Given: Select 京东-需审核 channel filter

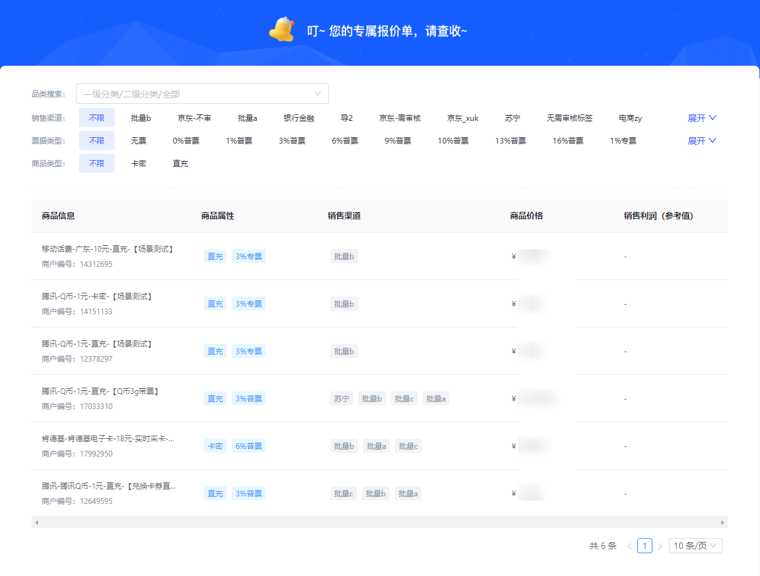Looking at the screenshot, I should 400,118.
